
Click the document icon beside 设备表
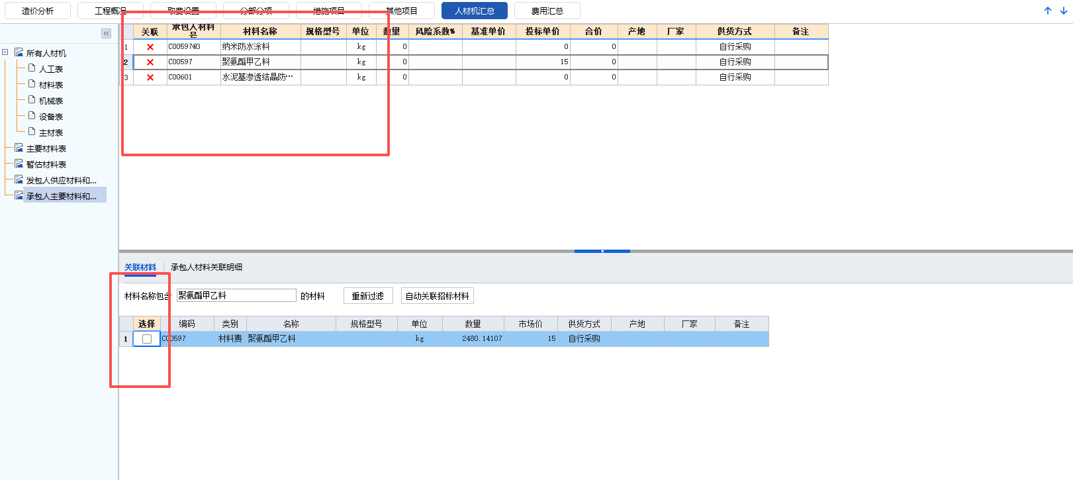pyautogui.click(x=32, y=115)
